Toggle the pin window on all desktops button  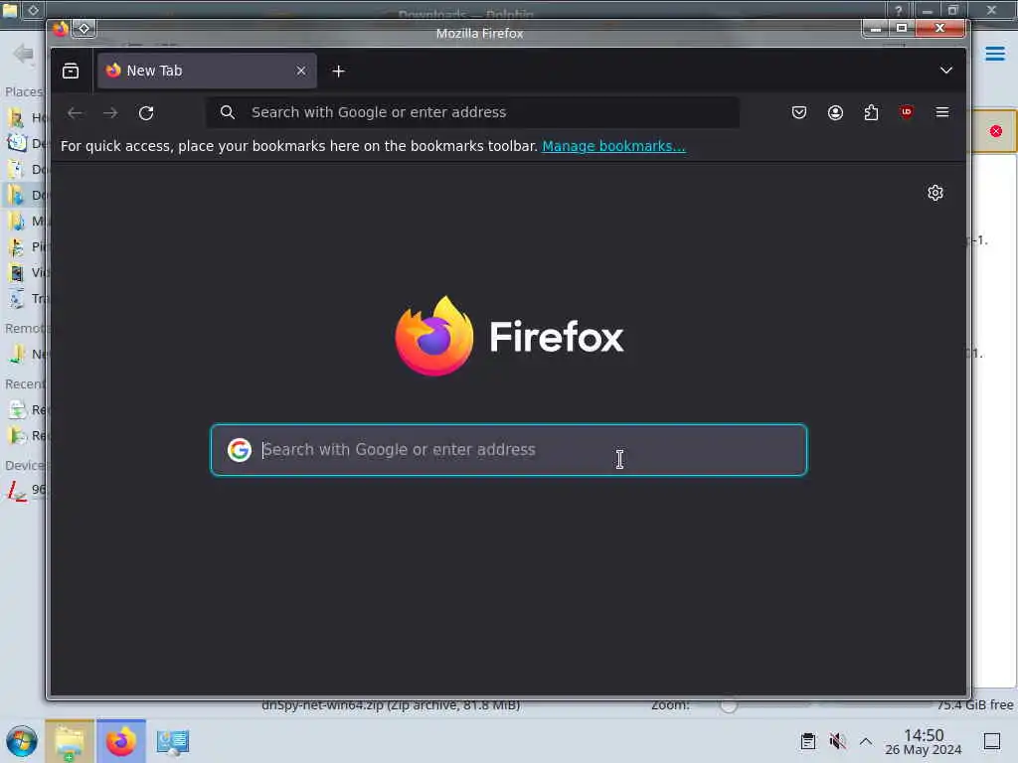point(85,29)
